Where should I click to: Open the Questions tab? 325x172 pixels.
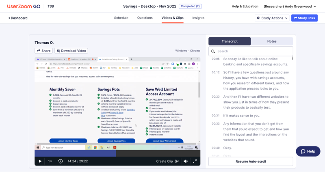[145, 18]
